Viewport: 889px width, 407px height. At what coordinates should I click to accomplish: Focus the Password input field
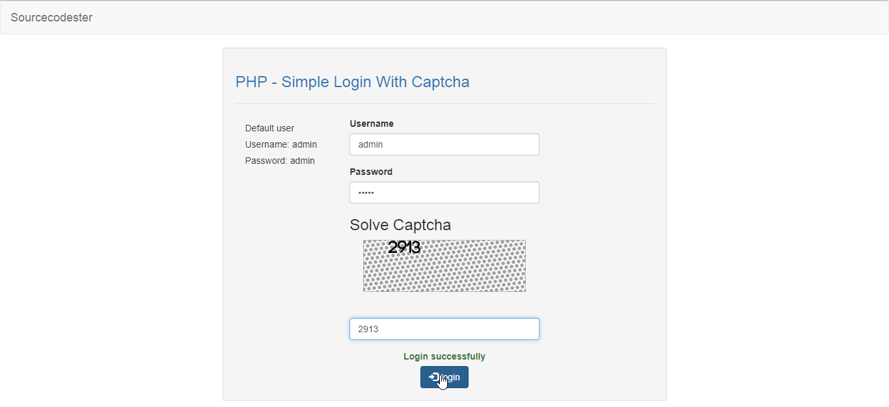[444, 192]
